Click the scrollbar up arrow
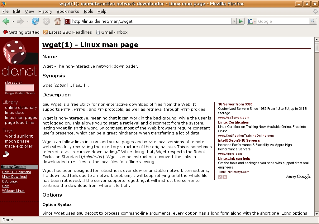 [x=317, y=39]
